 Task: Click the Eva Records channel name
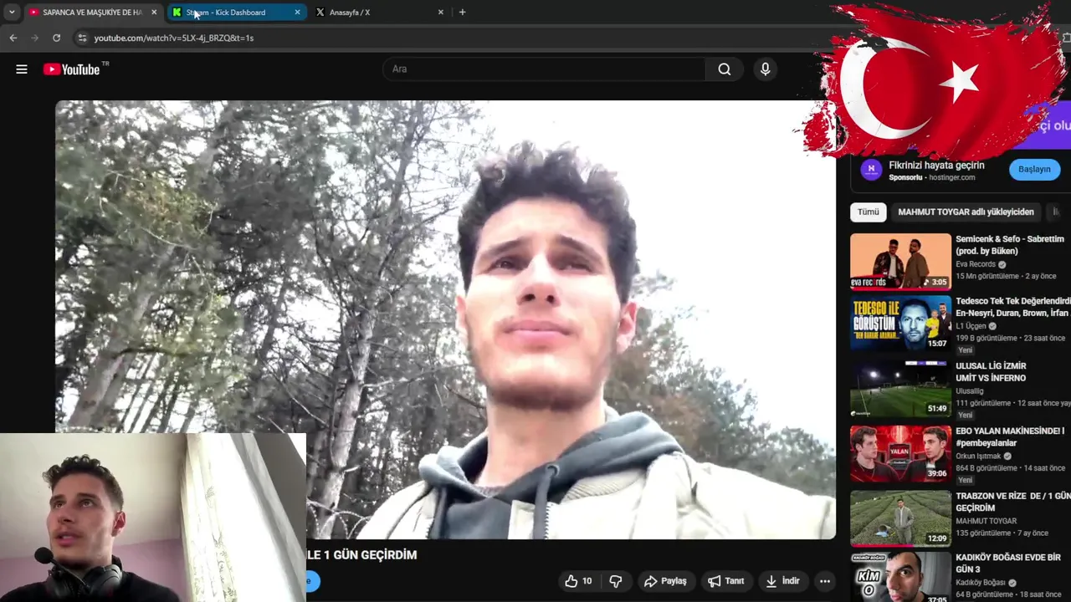[x=976, y=264]
